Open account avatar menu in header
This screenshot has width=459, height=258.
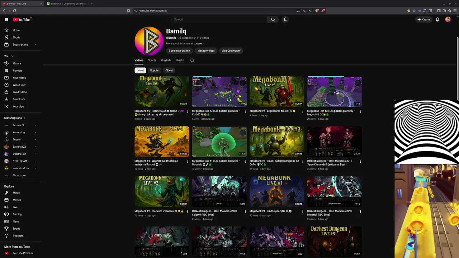click(x=448, y=19)
